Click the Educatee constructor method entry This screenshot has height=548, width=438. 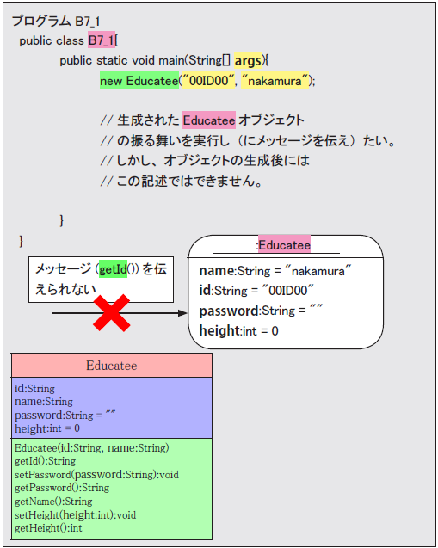click(x=92, y=448)
